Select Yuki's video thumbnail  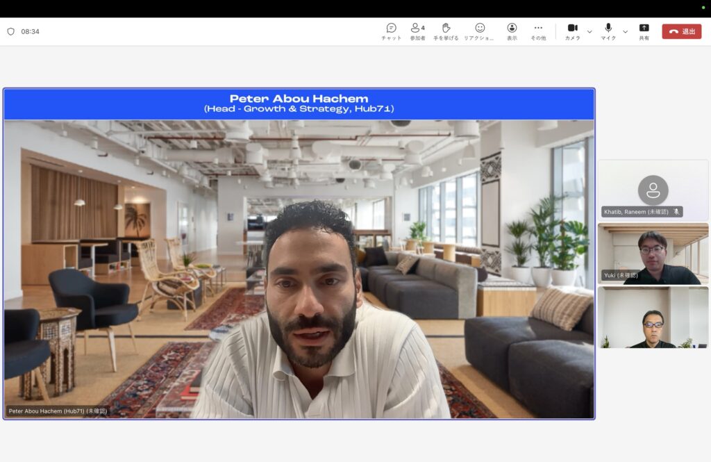653,254
